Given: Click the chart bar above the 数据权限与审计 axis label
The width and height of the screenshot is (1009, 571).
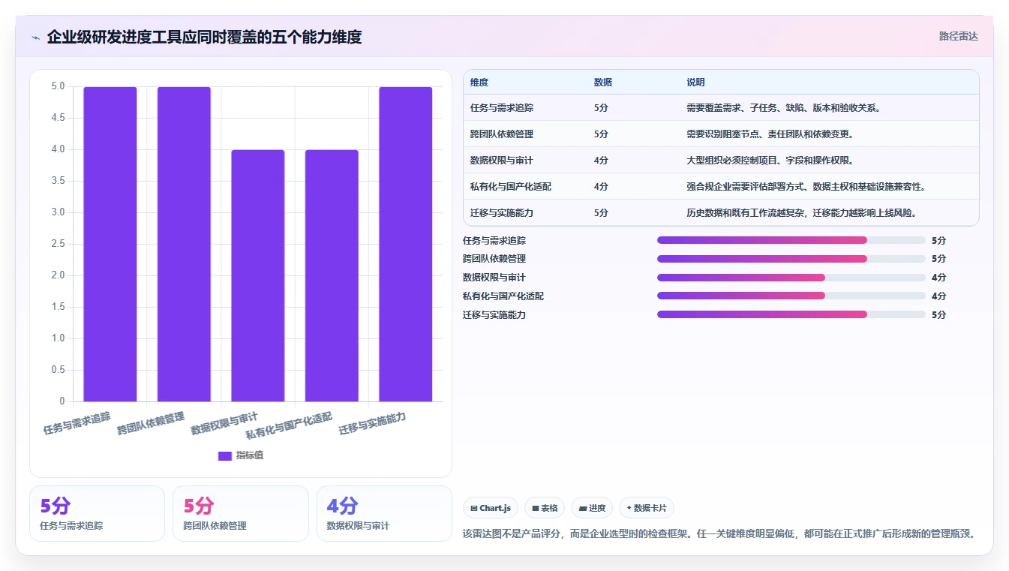Looking at the screenshot, I should pyautogui.click(x=258, y=275).
